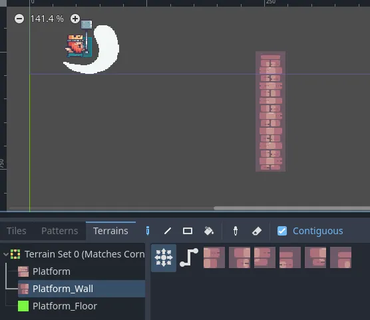Select the Bucket fill tool
This screenshot has height=320, width=370.
click(x=208, y=231)
